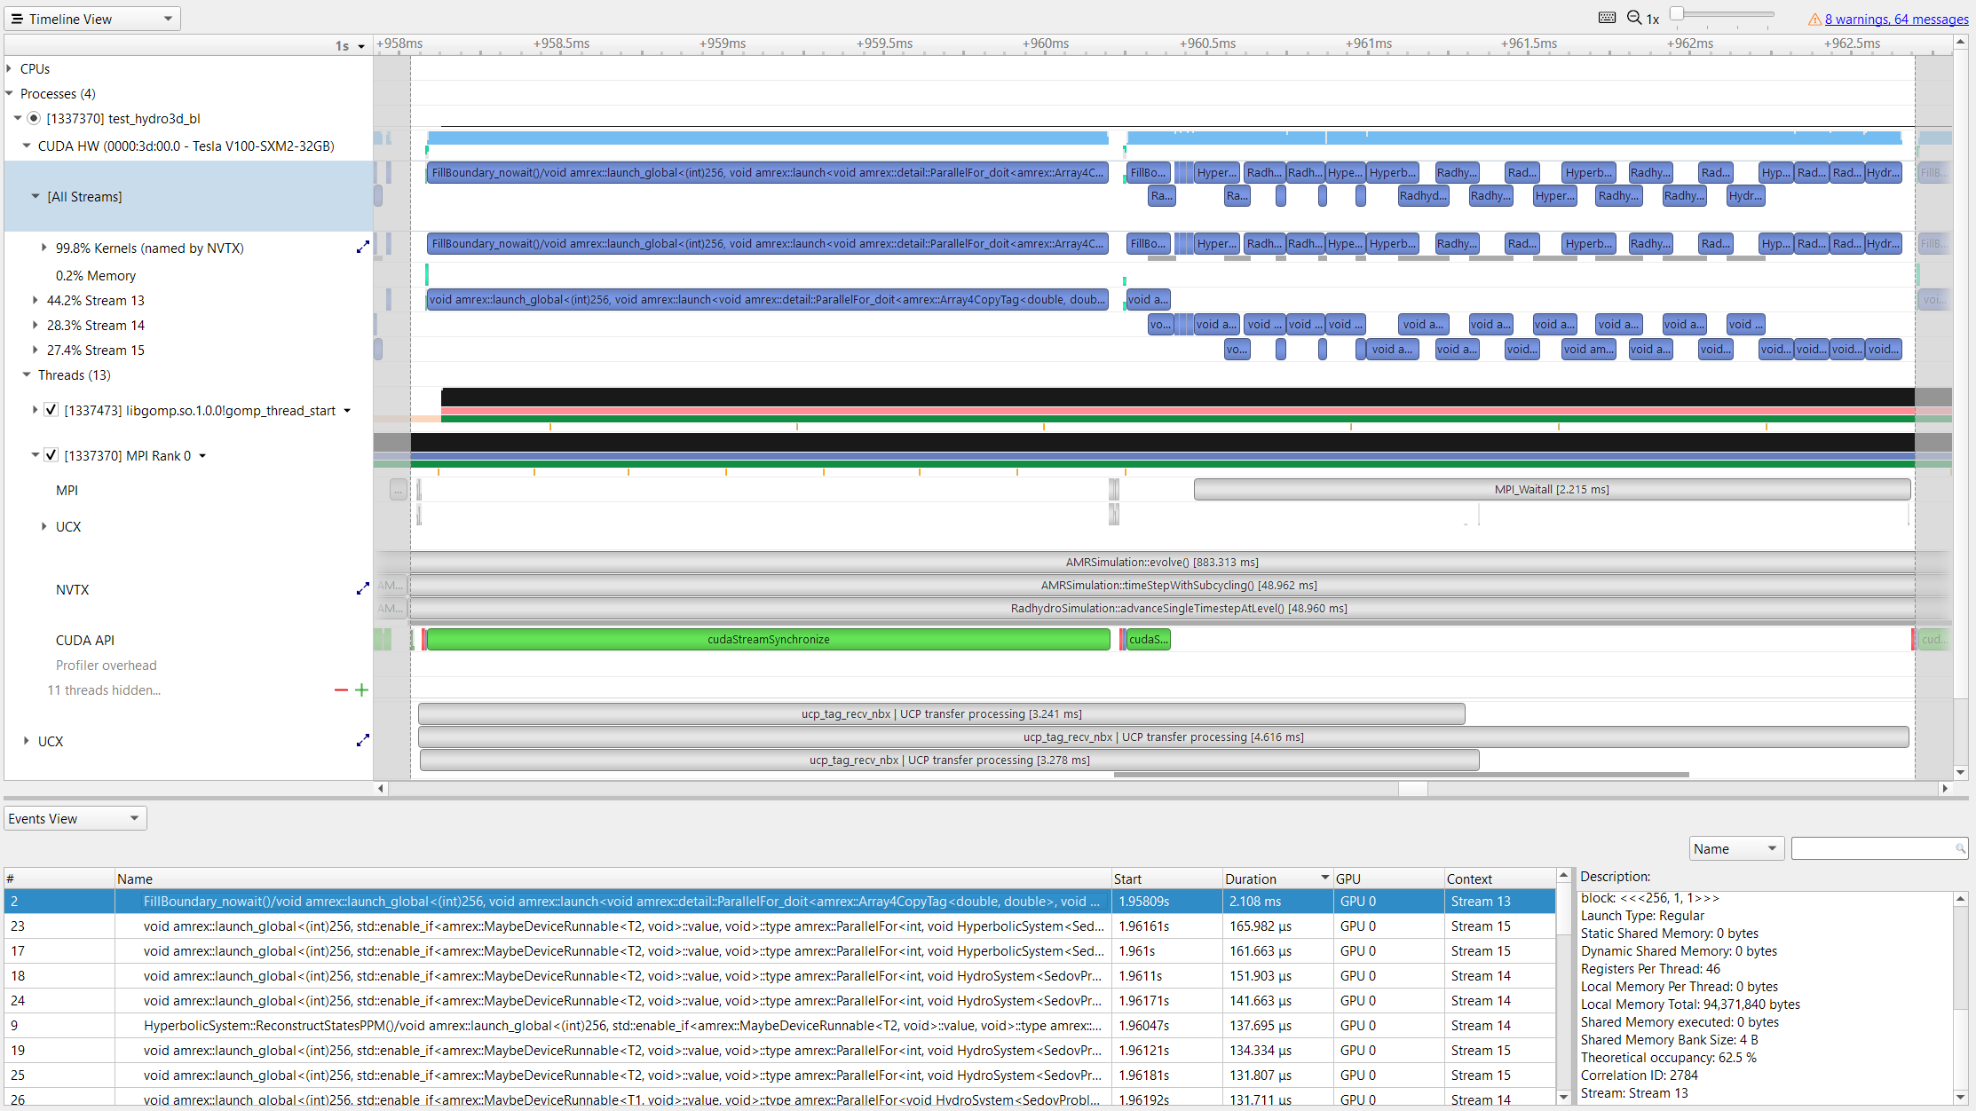Uncheck the MPI Rank 0 thread checkbox
Viewport: 1976px width, 1111px height.
pyautogui.click(x=51, y=454)
